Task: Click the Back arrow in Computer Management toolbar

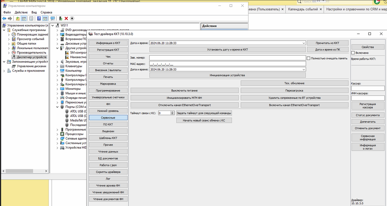Action: (4, 18)
